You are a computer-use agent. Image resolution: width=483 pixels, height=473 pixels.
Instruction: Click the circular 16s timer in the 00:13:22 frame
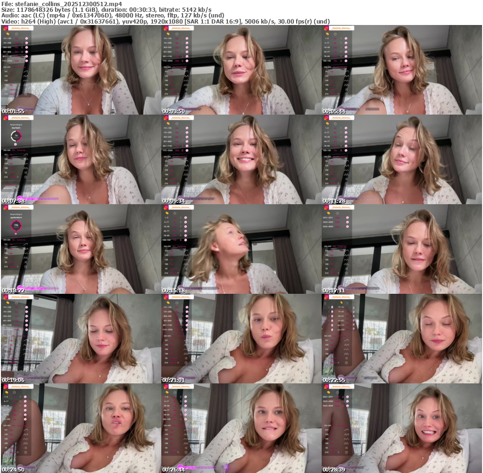point(16,226)
